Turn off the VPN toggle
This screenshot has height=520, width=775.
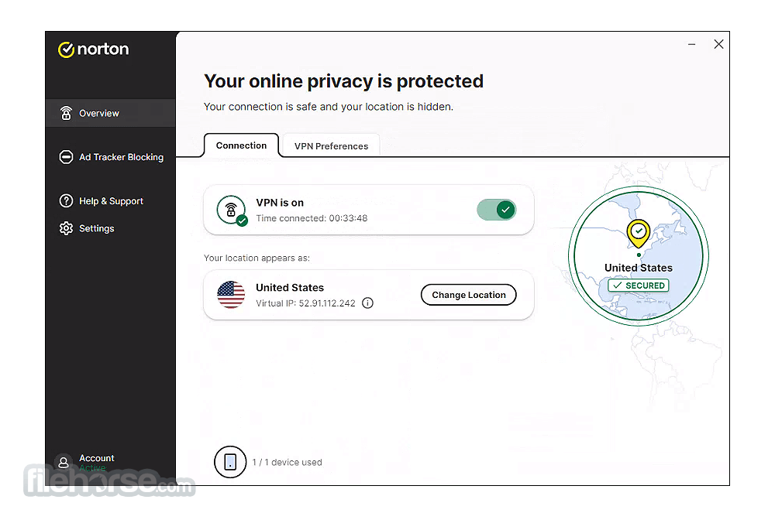497,210
